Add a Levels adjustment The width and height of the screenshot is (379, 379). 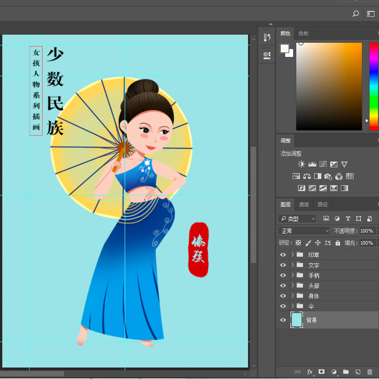pos(312,164)
